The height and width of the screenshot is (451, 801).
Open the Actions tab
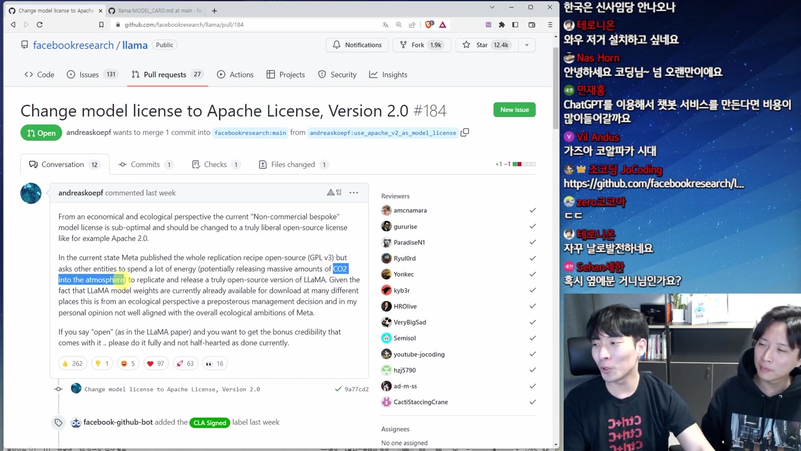(235, 75)
